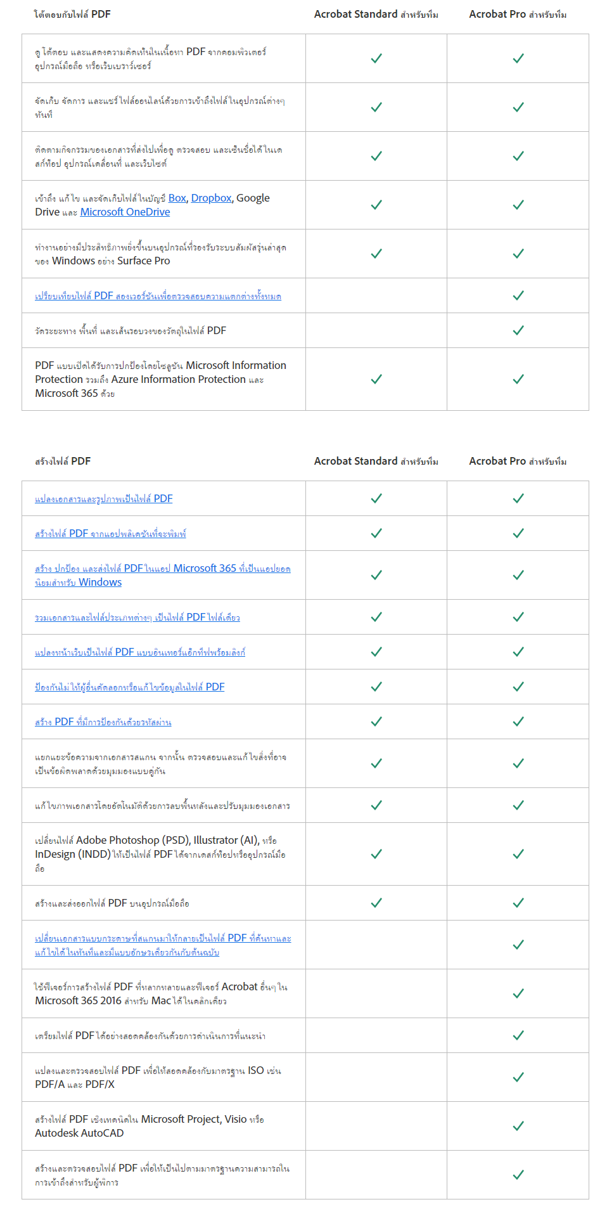Visit the แปลงหน้าเว็บเป็นไฟล์ PDF link

point(139,652)
